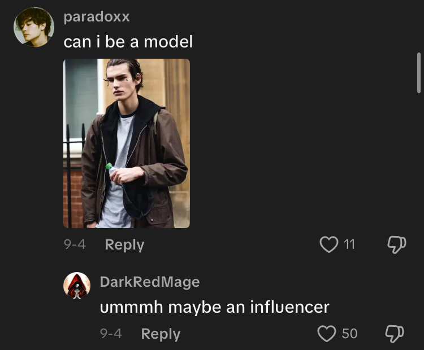Click the green bottle cap in the photo
Image resolution: width=424 pixels, height=350 pixels.
coord(109,167)
